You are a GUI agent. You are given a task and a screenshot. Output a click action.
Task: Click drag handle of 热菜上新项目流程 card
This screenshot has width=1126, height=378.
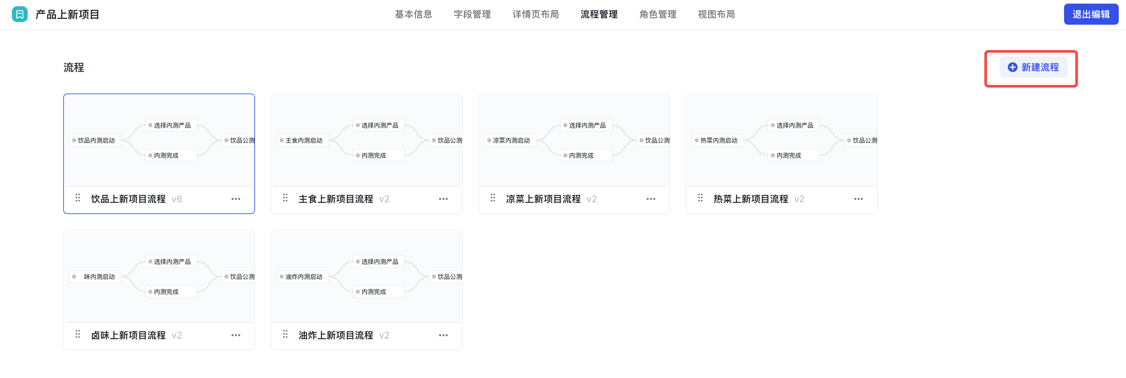click(700, 198)
